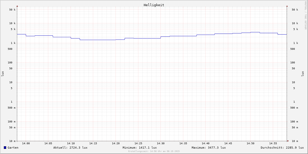The image size is (308, 154).
Task: Click the Garten legend label
Action: point(13,148)
